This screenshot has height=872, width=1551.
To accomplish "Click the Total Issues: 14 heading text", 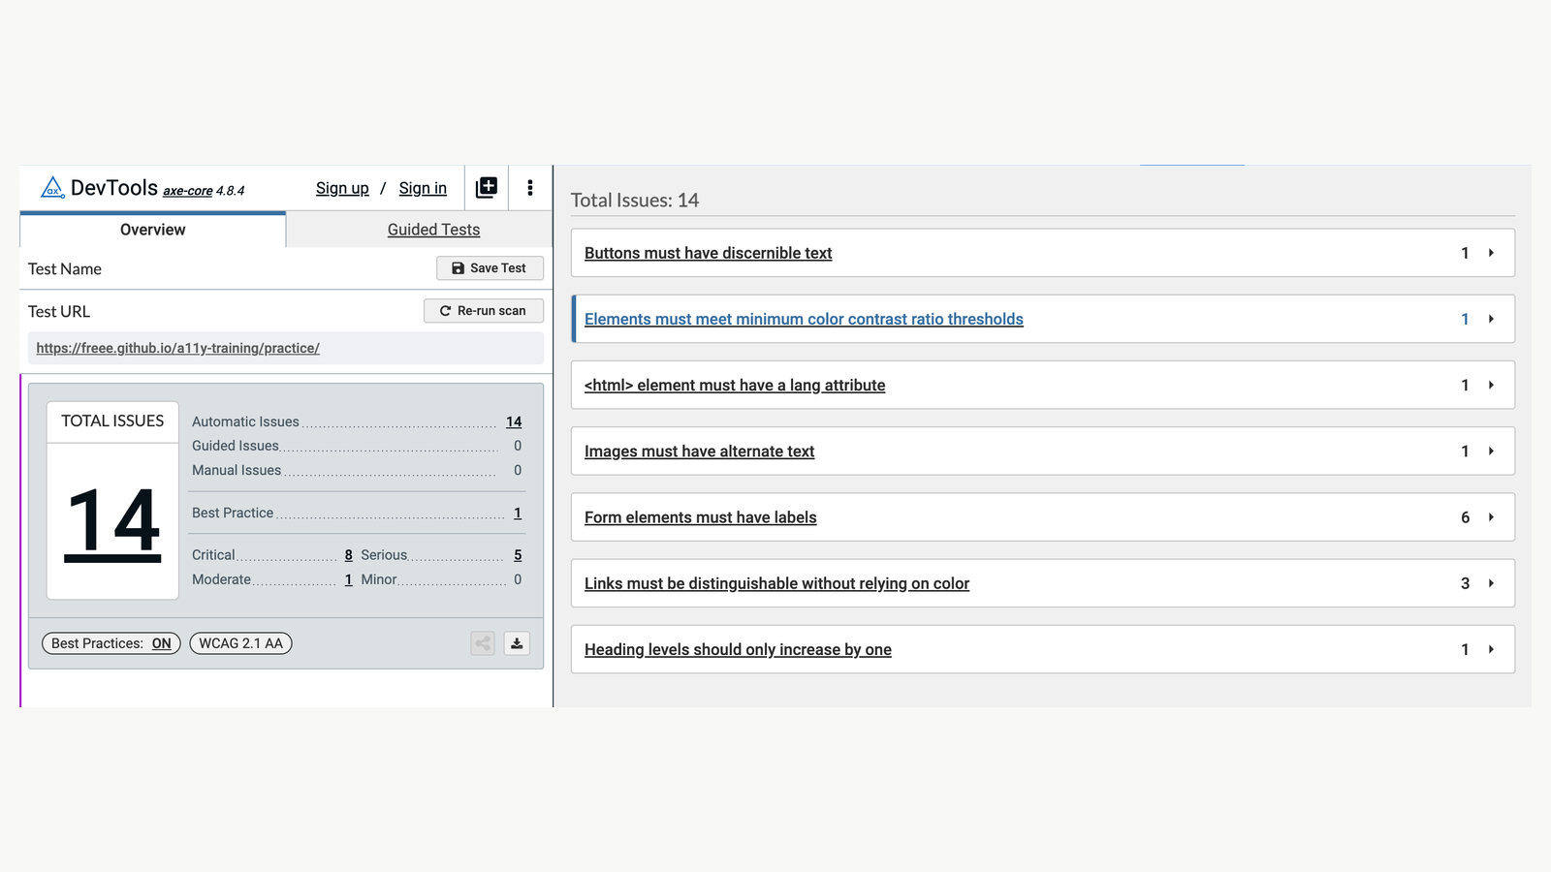I will click(635, 201).
